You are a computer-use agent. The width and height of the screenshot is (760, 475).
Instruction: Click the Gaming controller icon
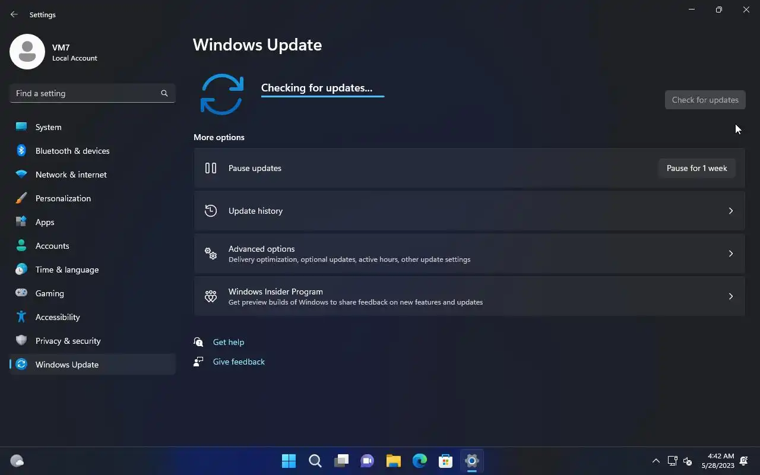(21, 293)
